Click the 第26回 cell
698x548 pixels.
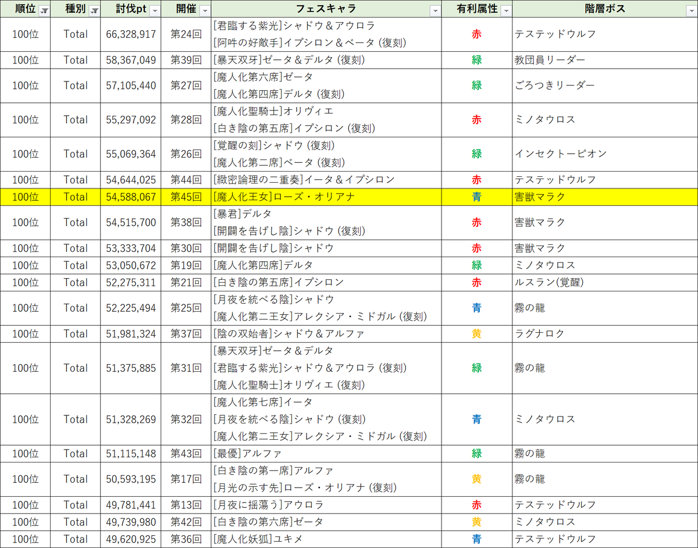tap(186, 154)
